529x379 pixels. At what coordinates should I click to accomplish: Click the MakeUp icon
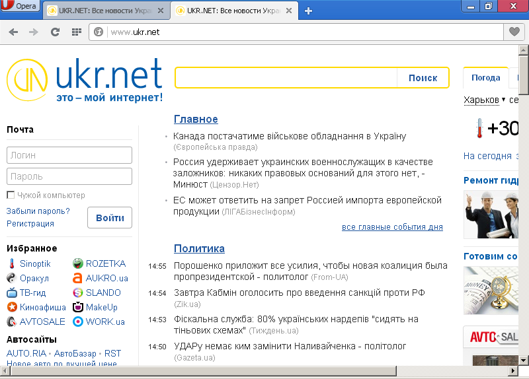pyautogui.click(x=78, y=307)
